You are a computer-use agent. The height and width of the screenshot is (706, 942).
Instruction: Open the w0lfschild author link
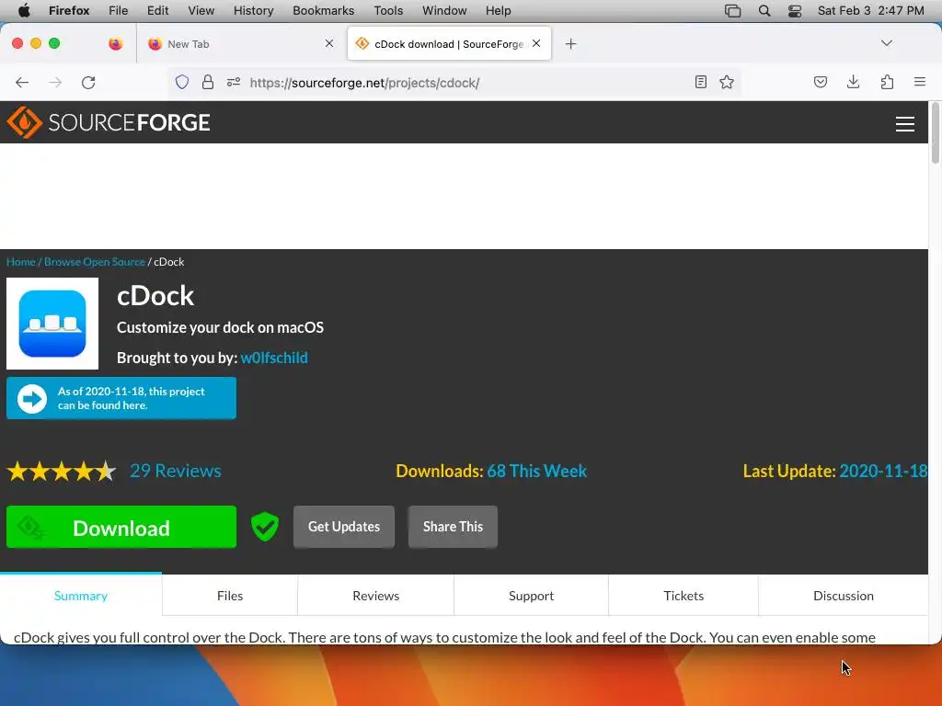coord(274,358)
